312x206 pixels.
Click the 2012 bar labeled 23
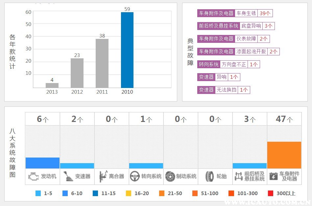[77, 73]
